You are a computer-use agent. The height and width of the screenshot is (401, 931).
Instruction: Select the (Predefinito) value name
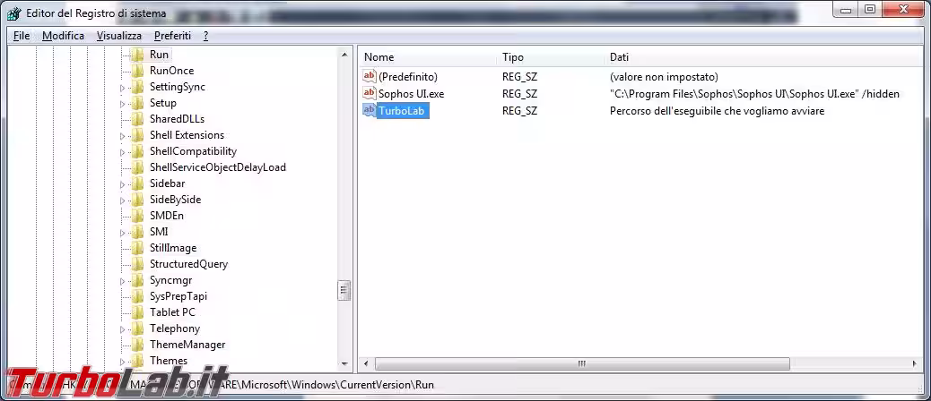point(408,76)
